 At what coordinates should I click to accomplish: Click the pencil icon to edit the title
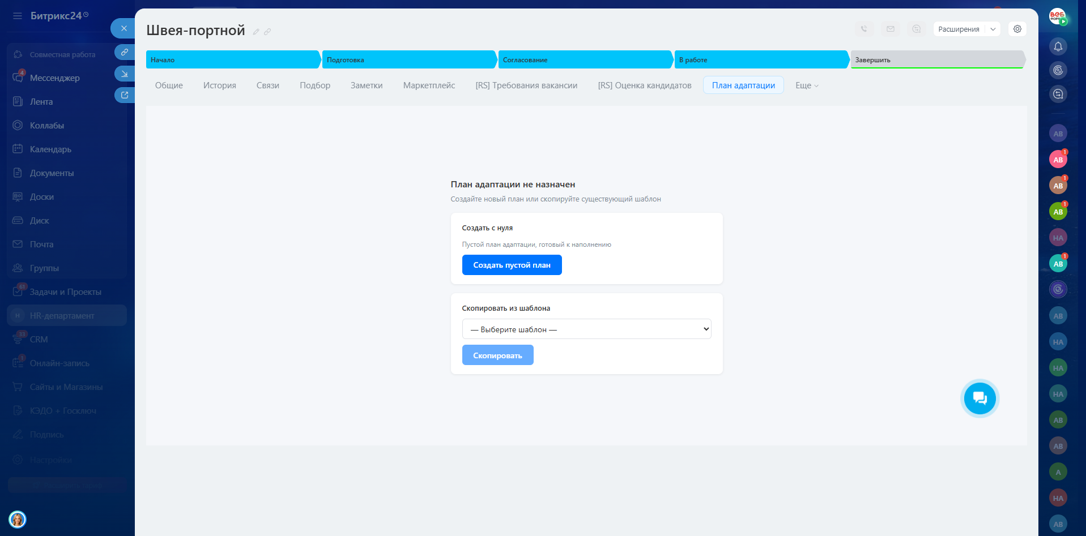(x=256, y=32)
